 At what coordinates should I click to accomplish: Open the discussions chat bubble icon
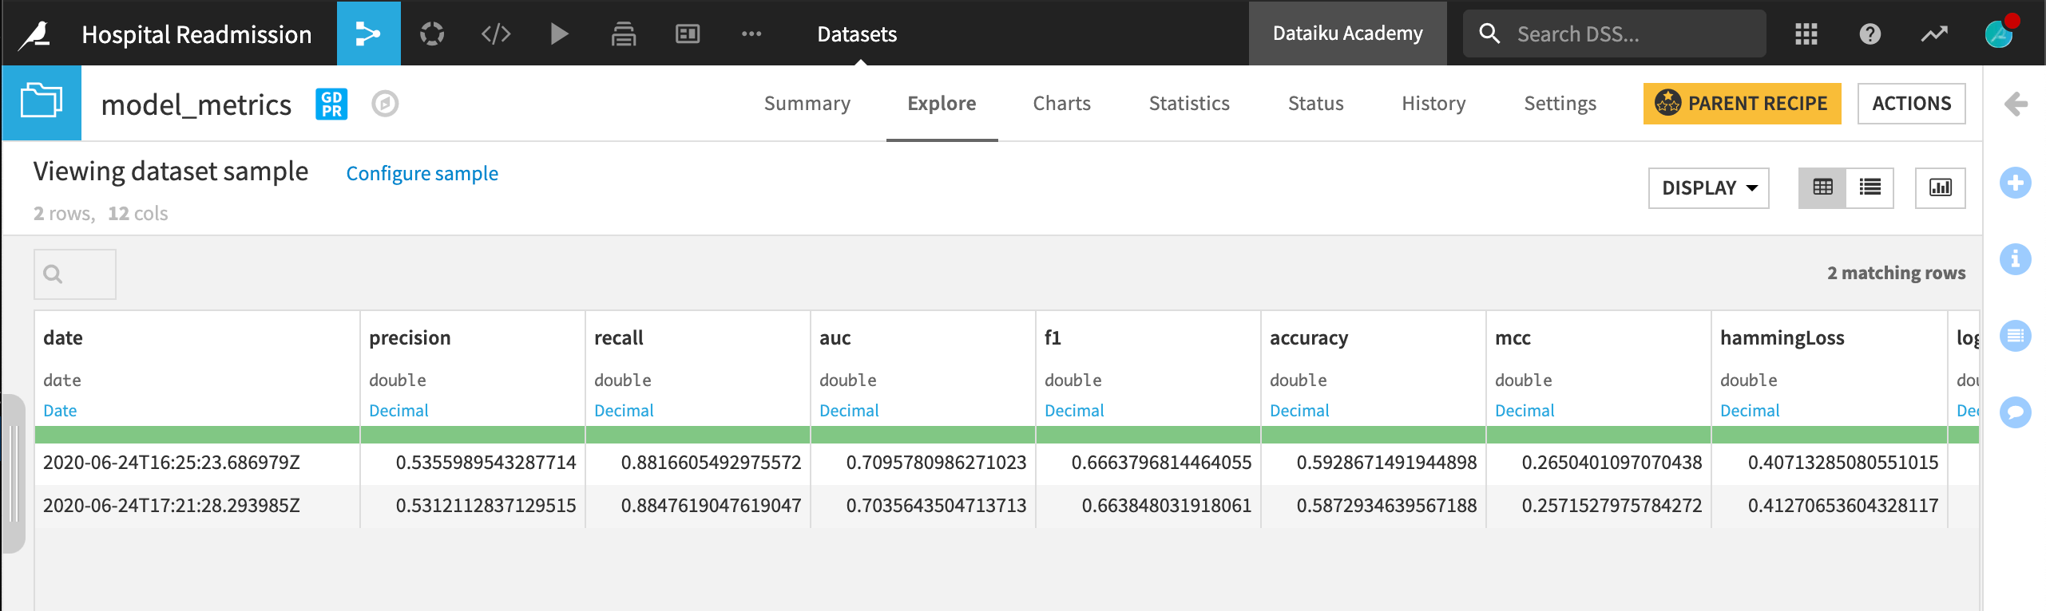pos(2016,412)
